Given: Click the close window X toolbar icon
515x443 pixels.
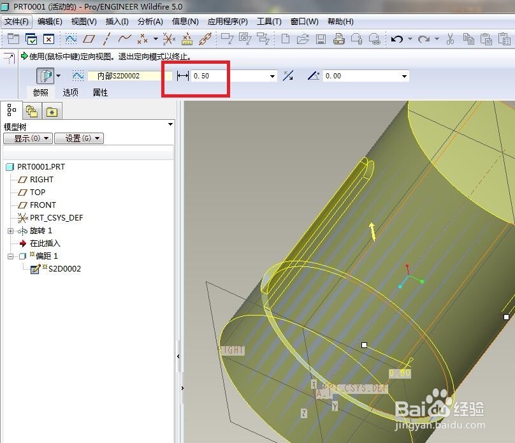Looking at the screenshot, I should (48, 40).
